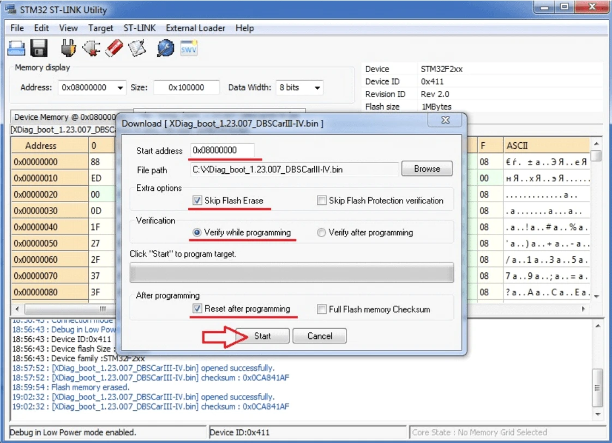Screen dimensions: 612x443
Task: Click the Start button
Action: (262, 336)
